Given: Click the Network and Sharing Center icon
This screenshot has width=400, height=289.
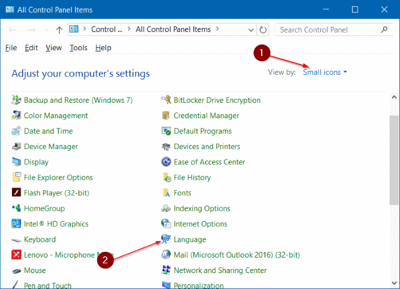Looking at the screenshot, I should pyautogui.click(x=166, y=270).
